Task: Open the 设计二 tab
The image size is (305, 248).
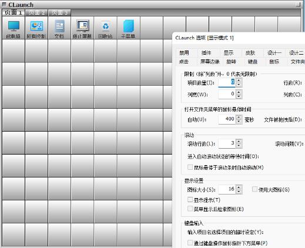Action: (296, 53)
